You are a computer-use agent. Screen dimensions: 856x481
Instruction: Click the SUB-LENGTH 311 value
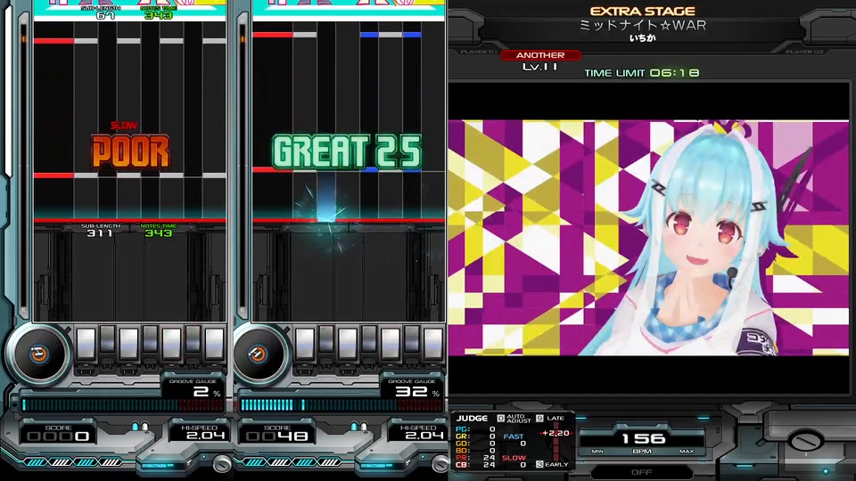pyautogui.click(x=101, y=233)
